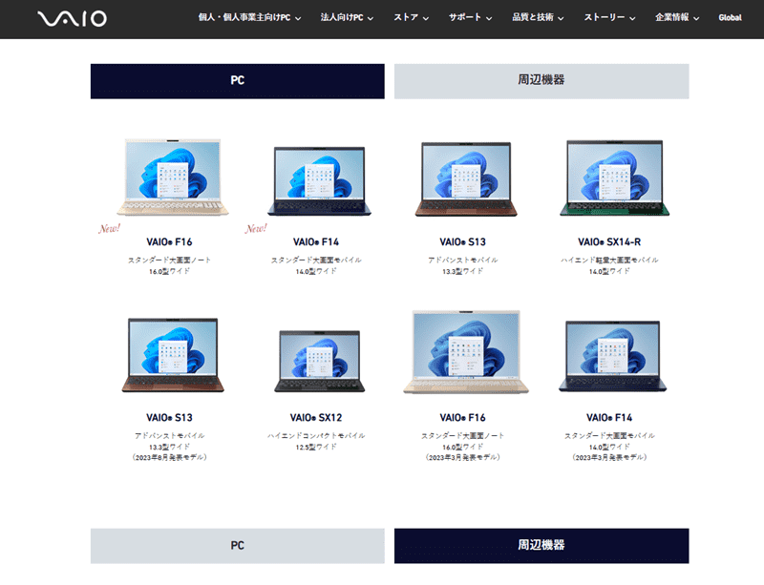Open the 2023年3月 VAIO F14 laptop image

pos(612,356)
